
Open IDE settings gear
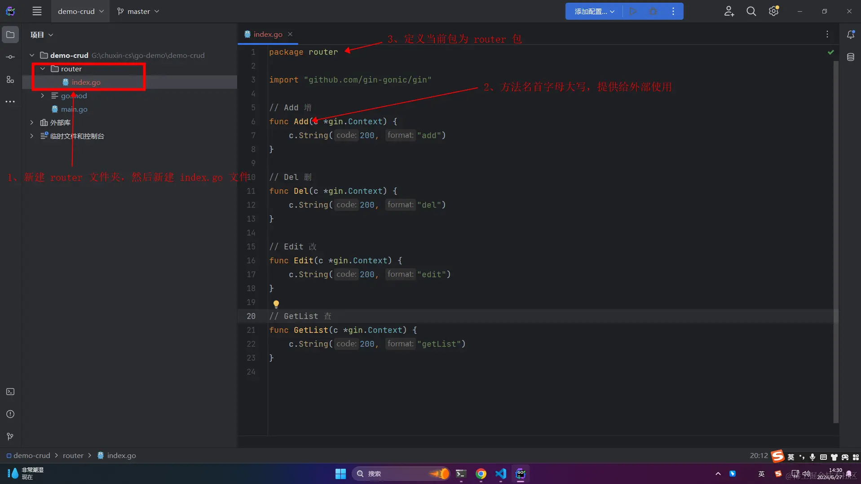(773, 11)
